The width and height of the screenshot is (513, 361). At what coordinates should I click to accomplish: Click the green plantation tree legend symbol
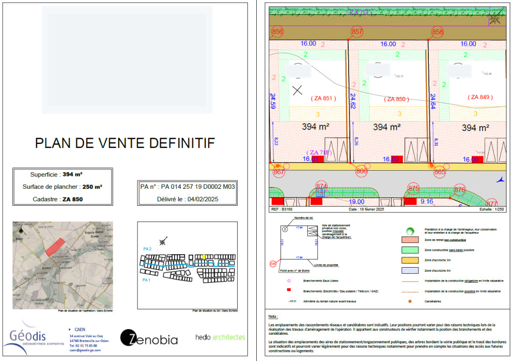[x=410, y=231]
